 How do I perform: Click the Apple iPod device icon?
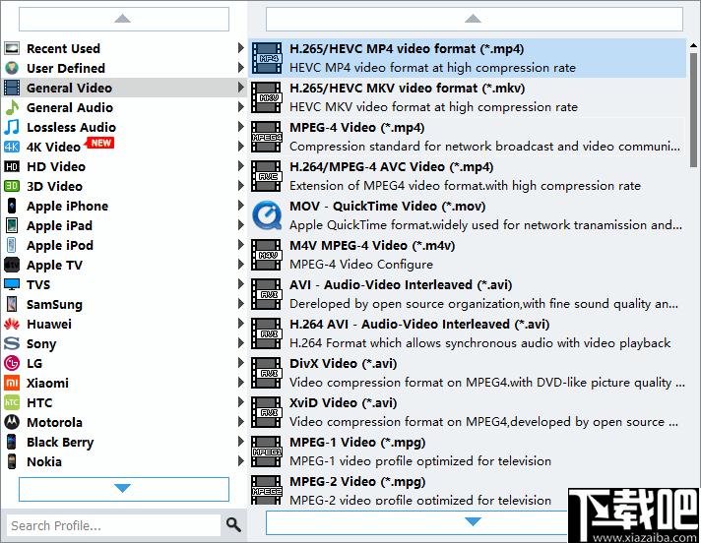12,245
